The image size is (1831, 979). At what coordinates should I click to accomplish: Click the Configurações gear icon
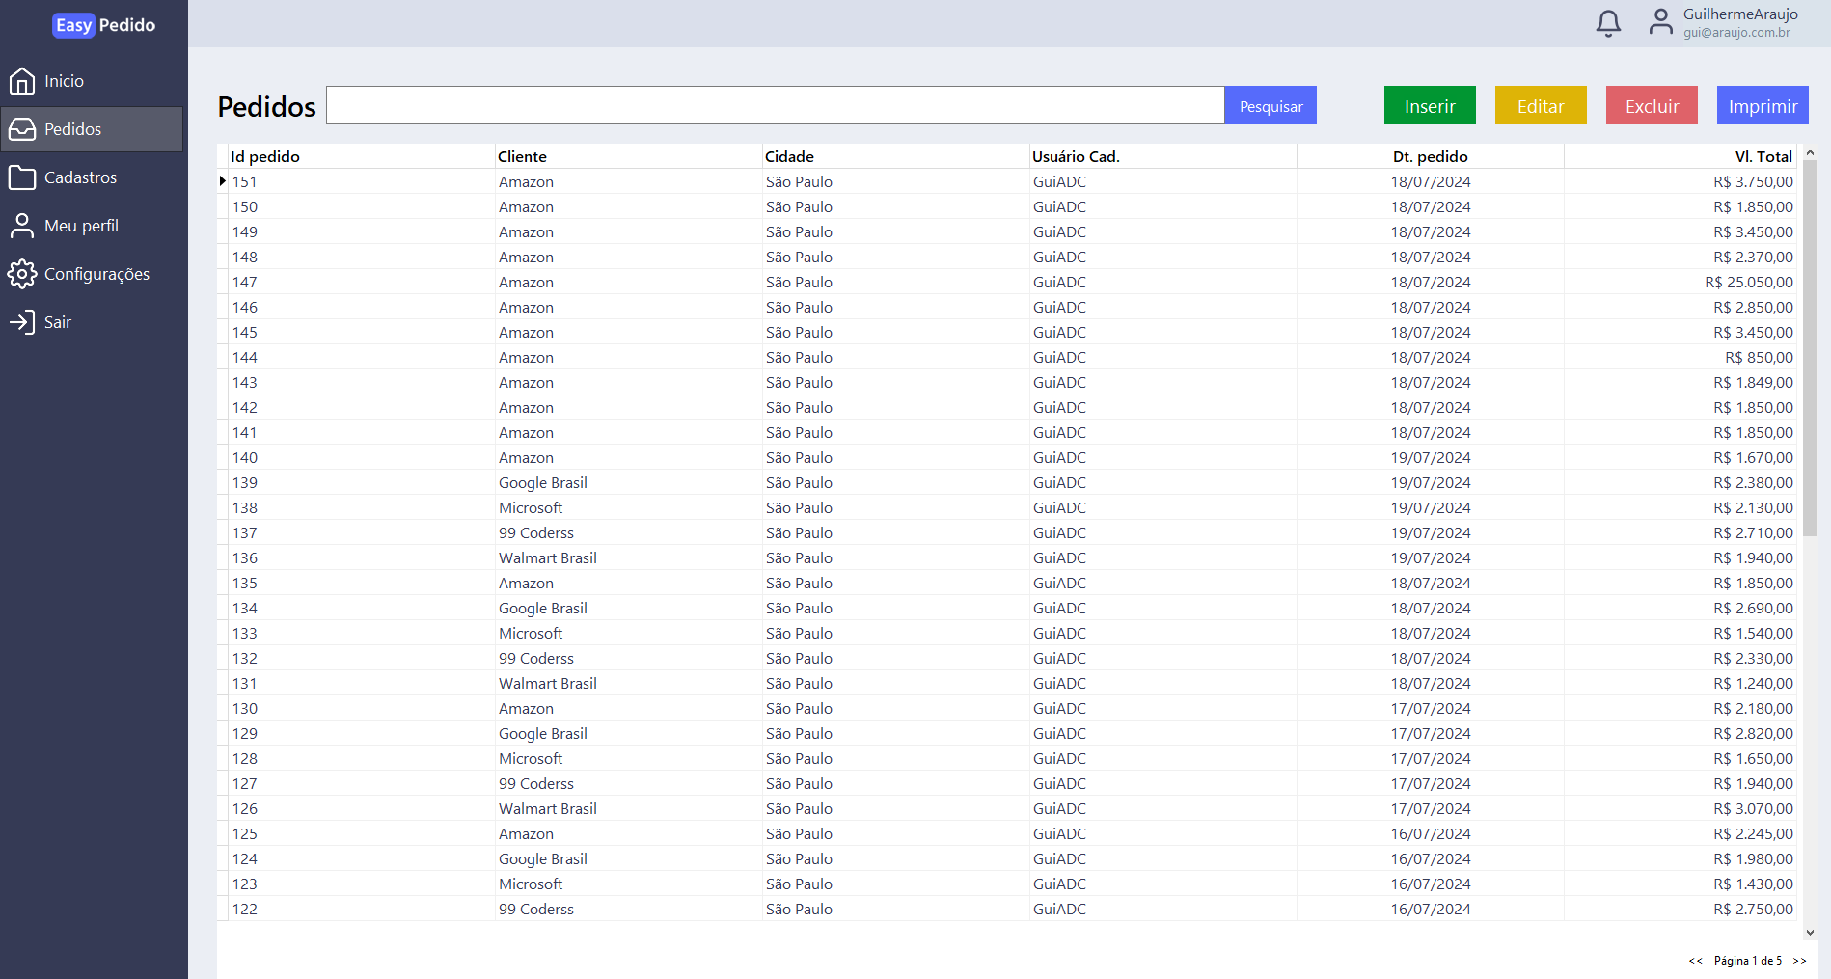point(22,274)
